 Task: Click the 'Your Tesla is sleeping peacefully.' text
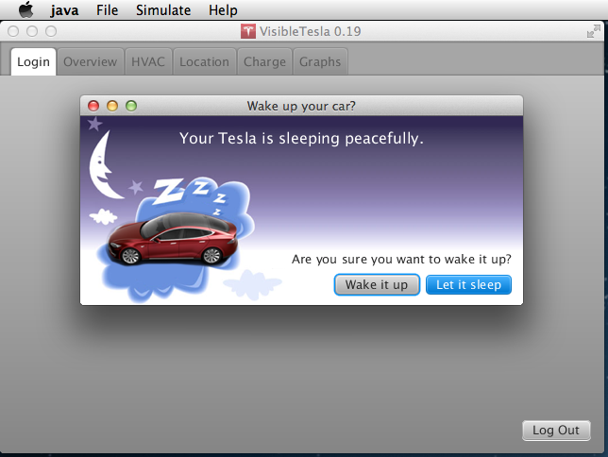[302, 139]
